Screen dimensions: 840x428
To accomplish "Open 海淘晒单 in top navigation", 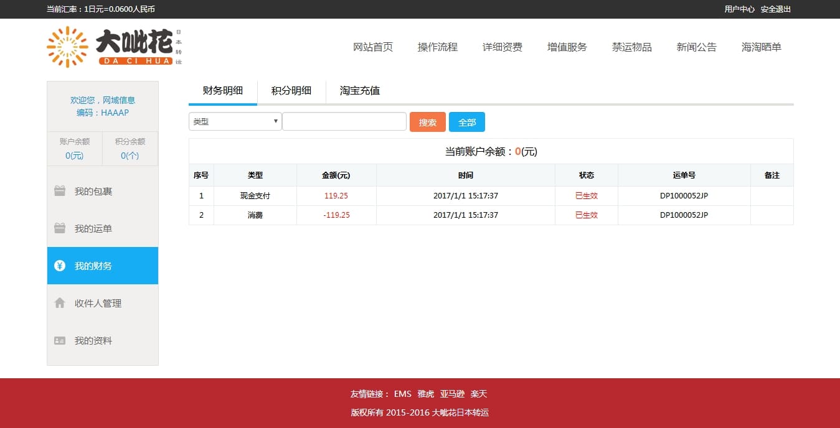I will pyautogui.click(x=762, y=47).
